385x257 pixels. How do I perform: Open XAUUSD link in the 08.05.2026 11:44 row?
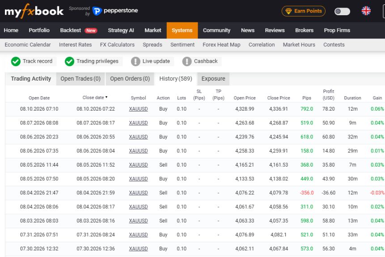(138, 165)
